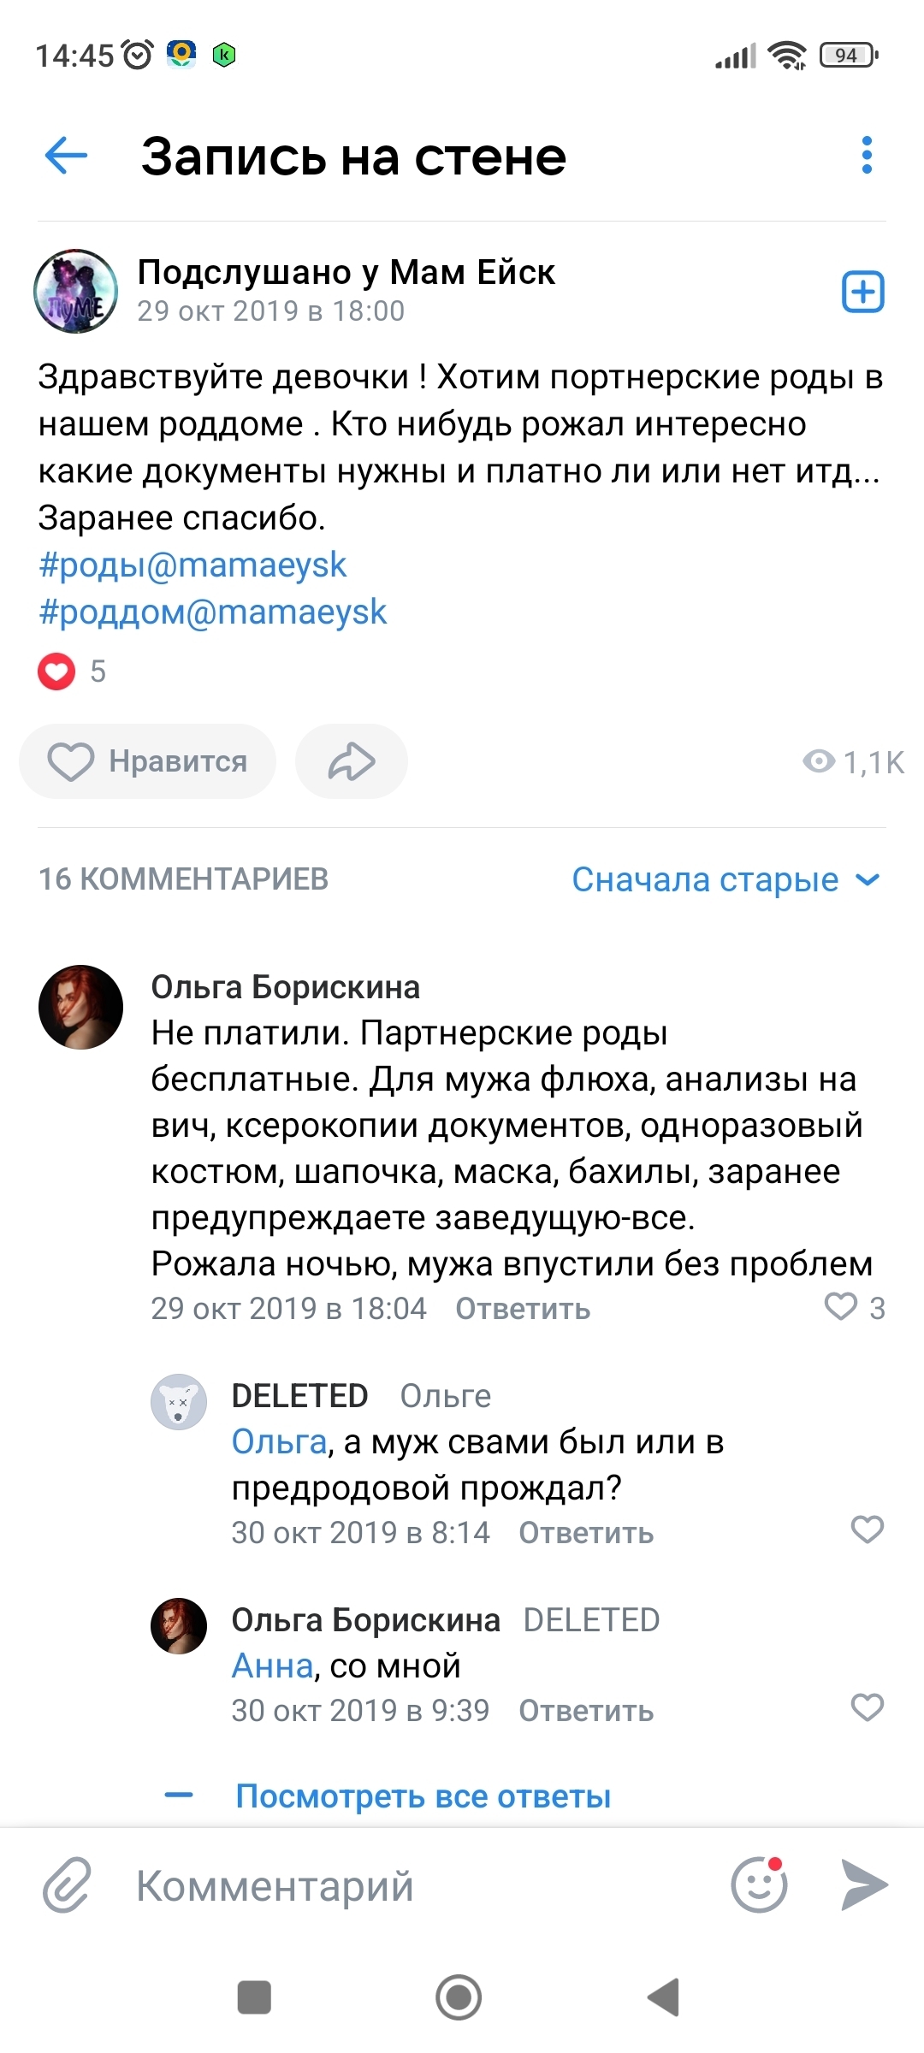Open the Сначала старые sort dropdown
This screenshot has height=2053, width=924.
725,879
